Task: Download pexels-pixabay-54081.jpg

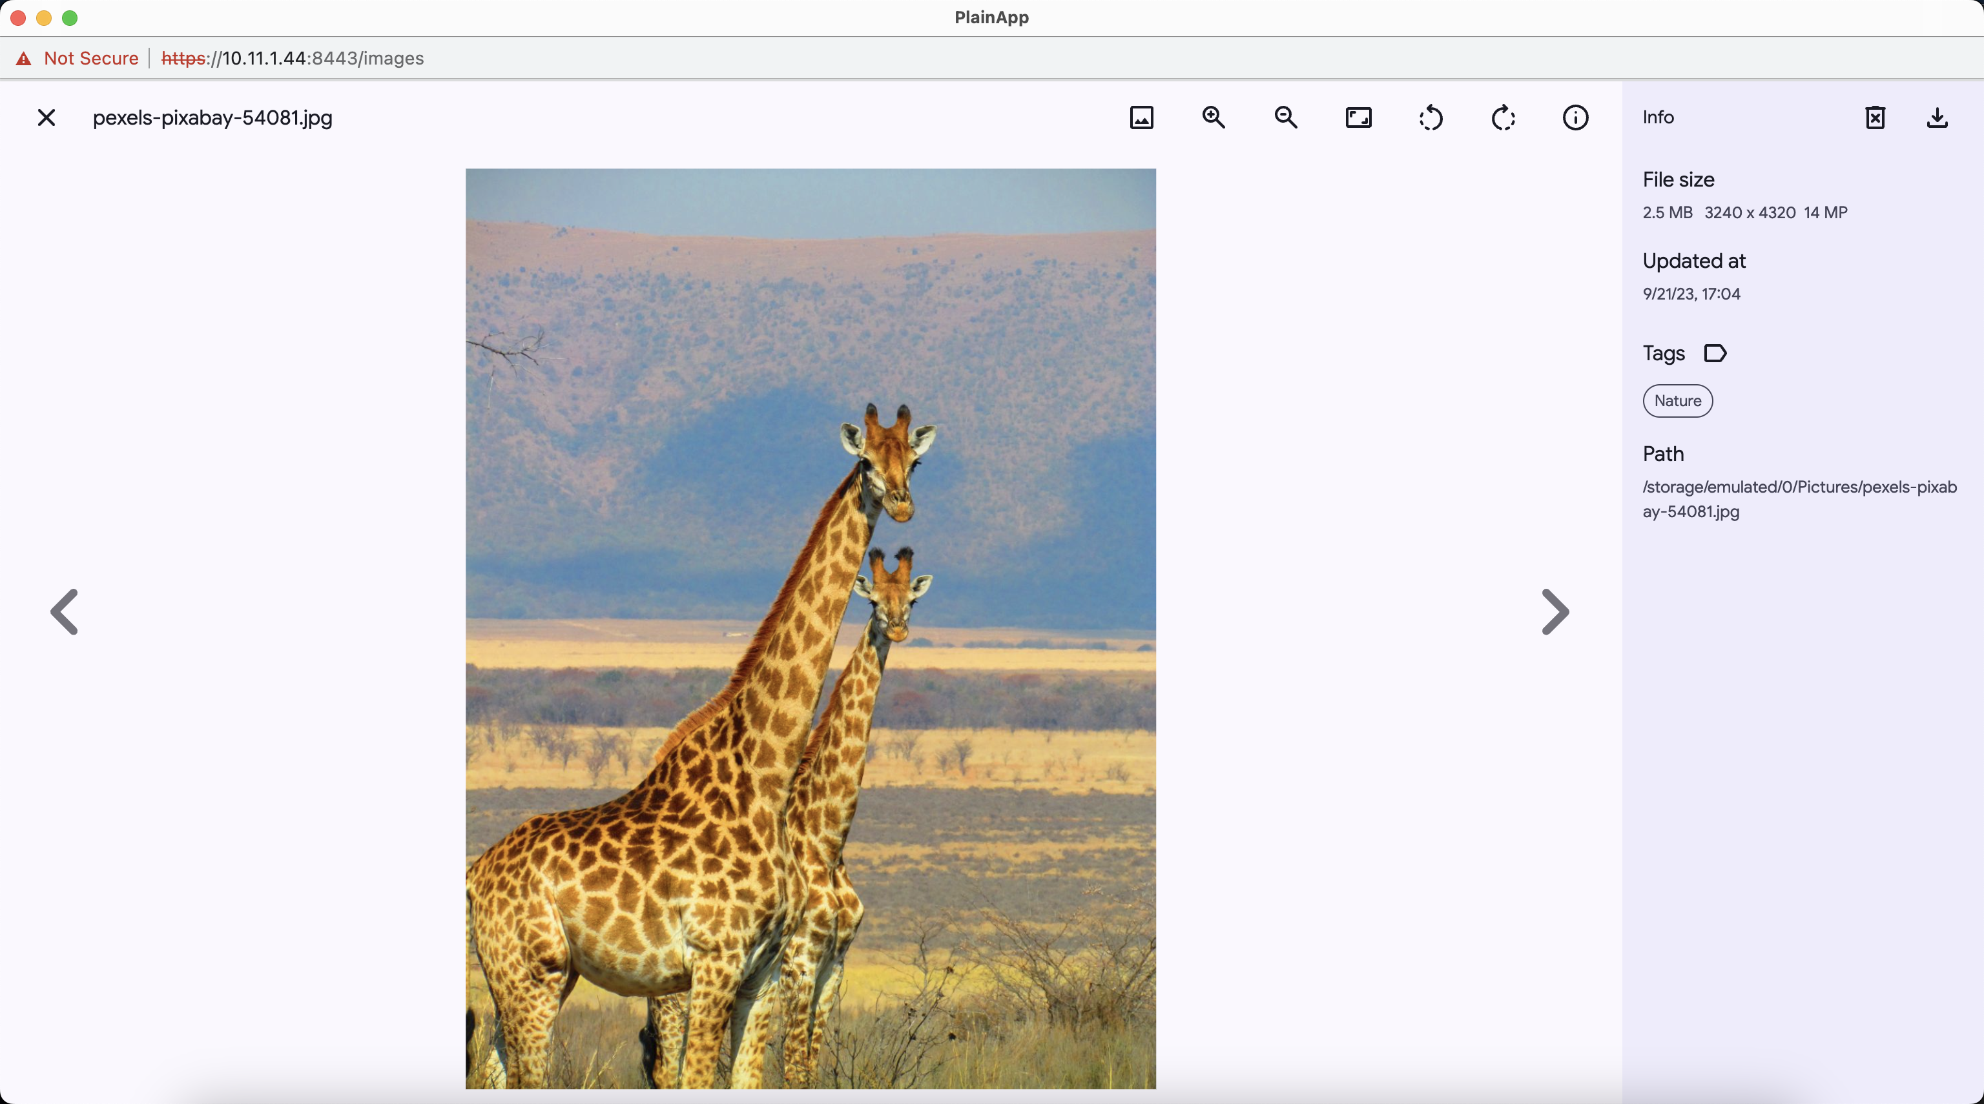Action: tap(1936, 118)
